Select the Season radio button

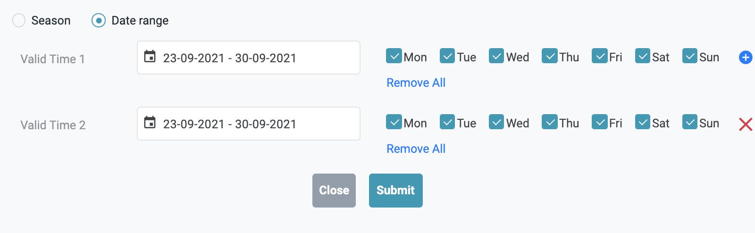pyautogui.click(x=19, y=20)
